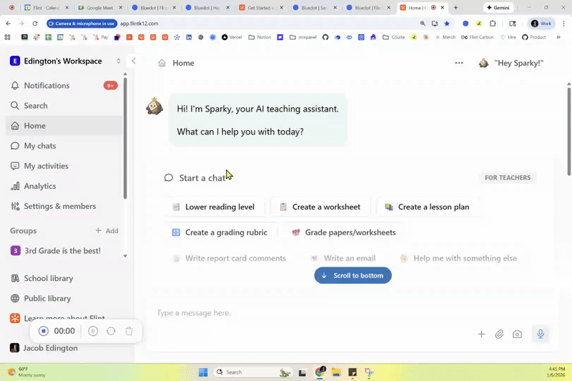Click the camera icon in message box
Image resolution: width=572 pixels, height=381 pixels.
click(x=517, y=334)
